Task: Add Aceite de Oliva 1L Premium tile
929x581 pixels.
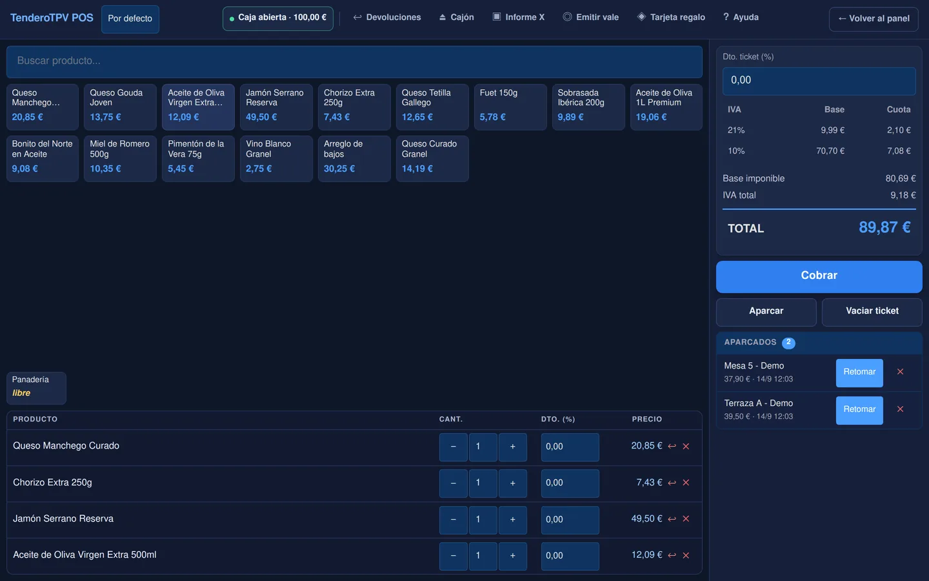Action: (x=666, y=107)
